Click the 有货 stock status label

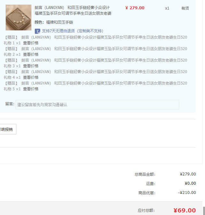pos(185,8)
